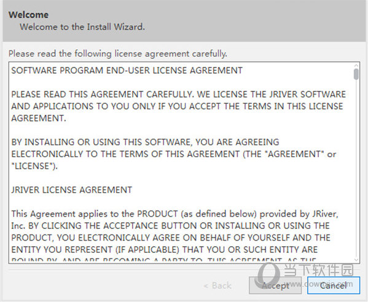Screen dimensions: 368x302
Task: Click the 'PLEASE READ THIS AGREEMENT CAREFULLY' paragraph
Action: tap(178, 106)
